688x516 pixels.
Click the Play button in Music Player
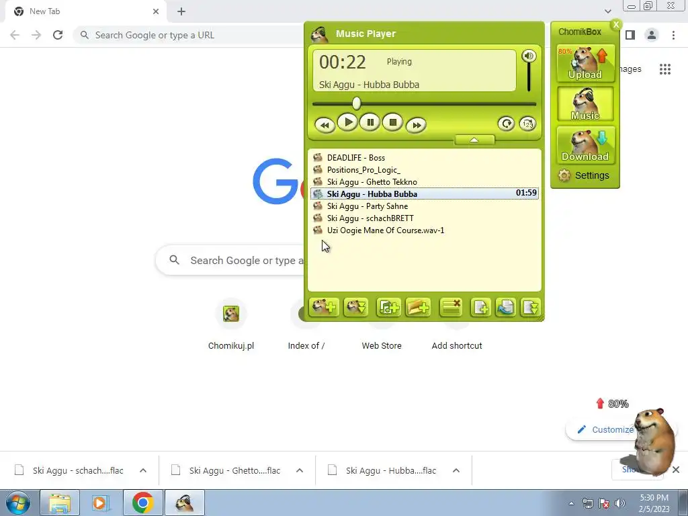pyautogui.click(x=348, y=122)
